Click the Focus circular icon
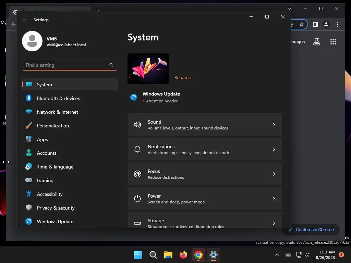 pos(137,174)
